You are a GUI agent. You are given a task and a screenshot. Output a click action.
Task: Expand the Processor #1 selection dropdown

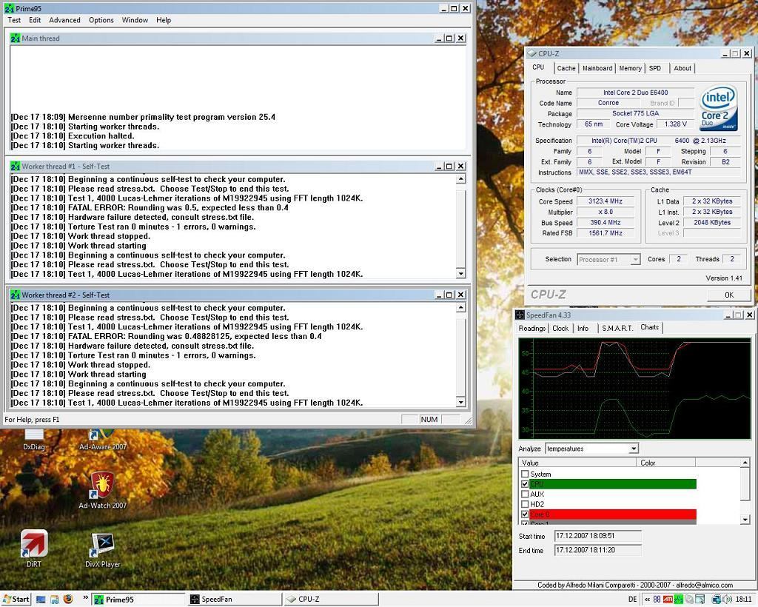point(634,260)
